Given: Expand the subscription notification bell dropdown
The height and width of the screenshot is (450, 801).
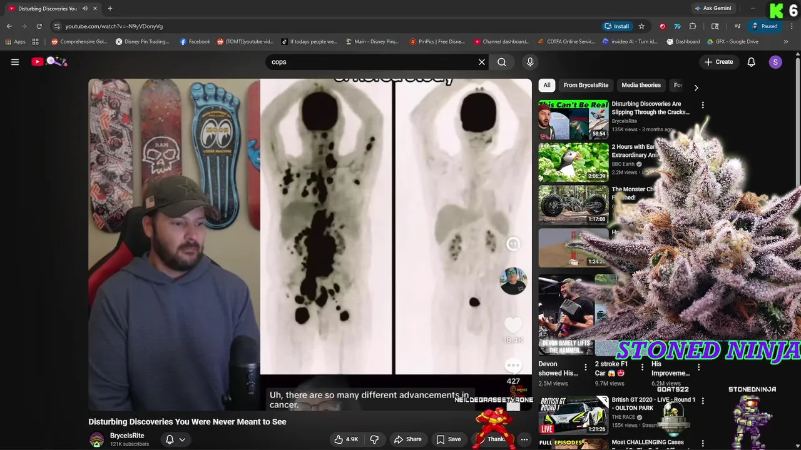Looking at the screenshot, I should pos(176,439).
